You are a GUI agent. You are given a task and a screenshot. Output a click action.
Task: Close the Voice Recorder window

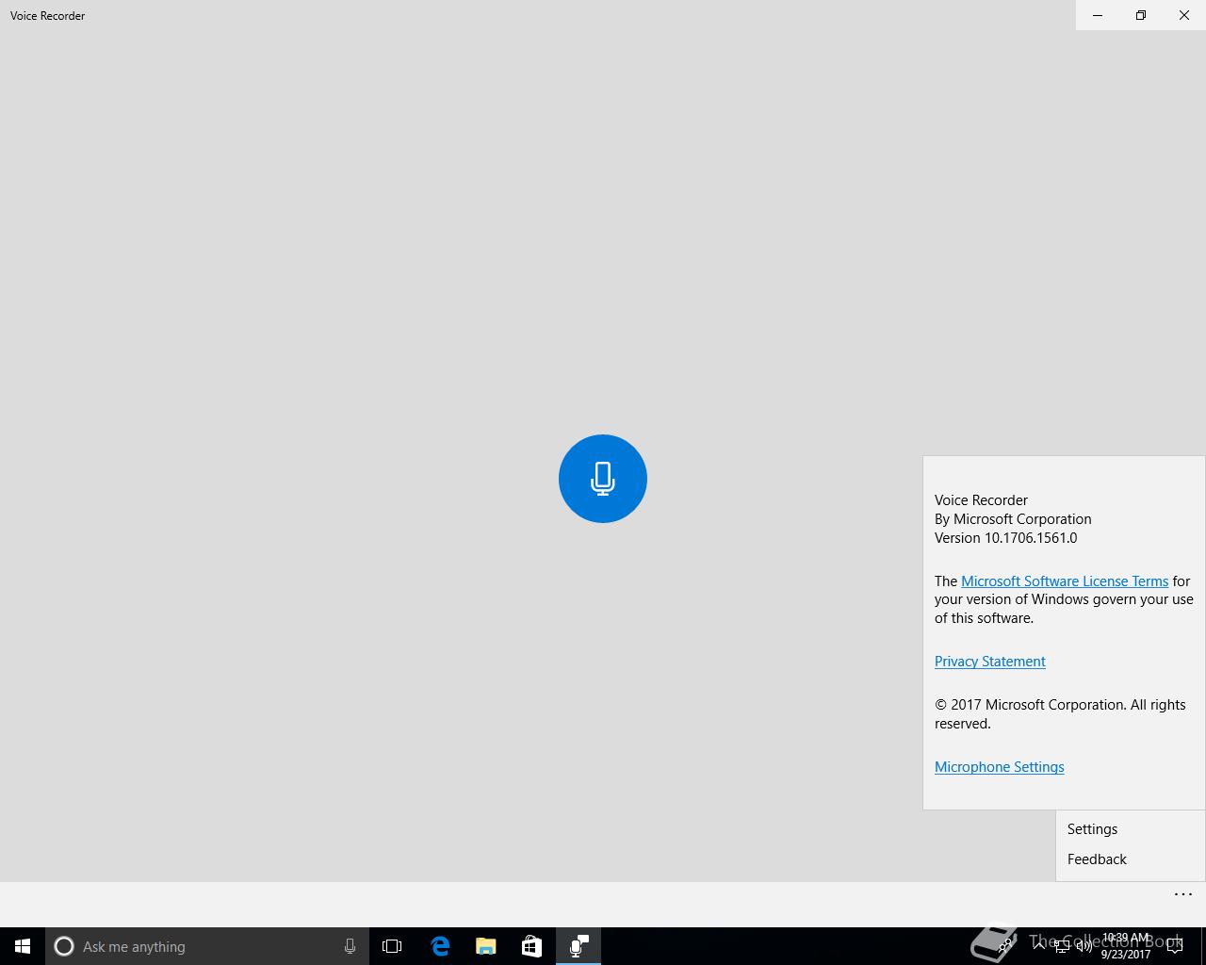[1184, 15]
